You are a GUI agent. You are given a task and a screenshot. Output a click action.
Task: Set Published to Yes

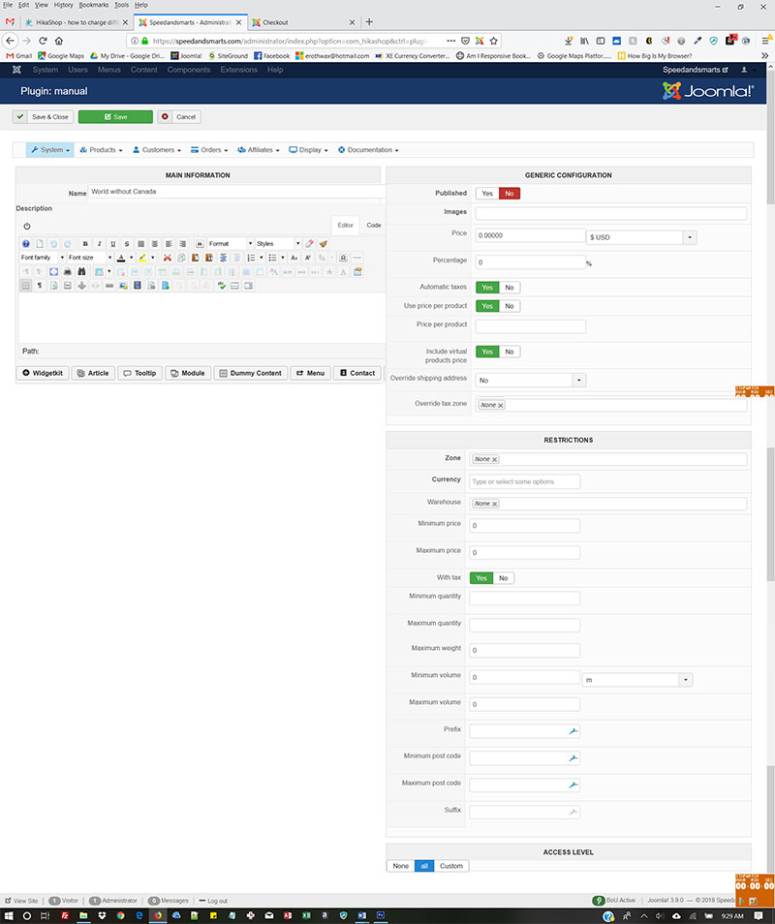coord(487,194)
